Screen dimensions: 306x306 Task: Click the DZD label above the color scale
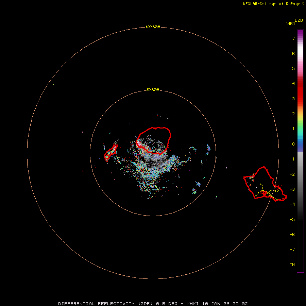299,20
